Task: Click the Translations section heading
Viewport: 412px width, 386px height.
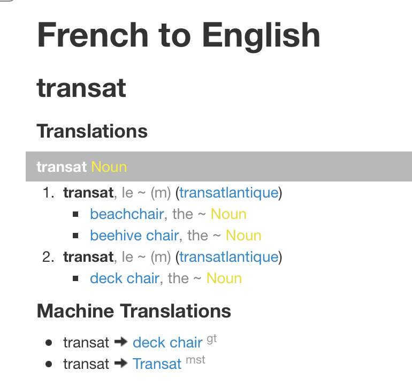Action: coord(92,131)
